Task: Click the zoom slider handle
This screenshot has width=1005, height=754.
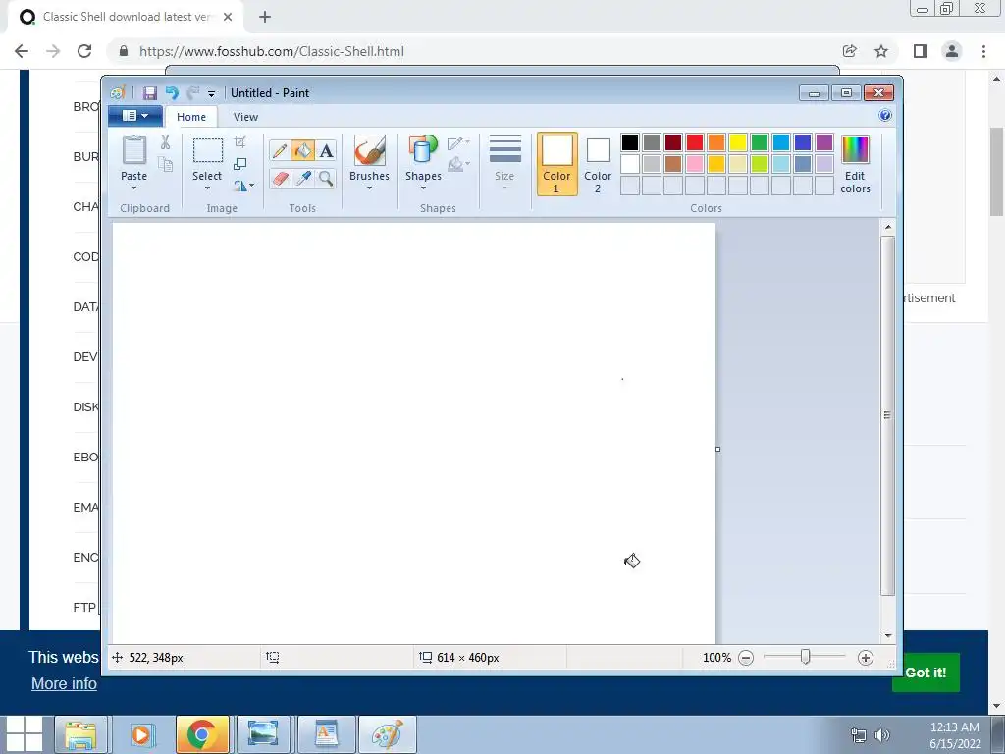Action: pyautogui.click(x=805, y=657)
